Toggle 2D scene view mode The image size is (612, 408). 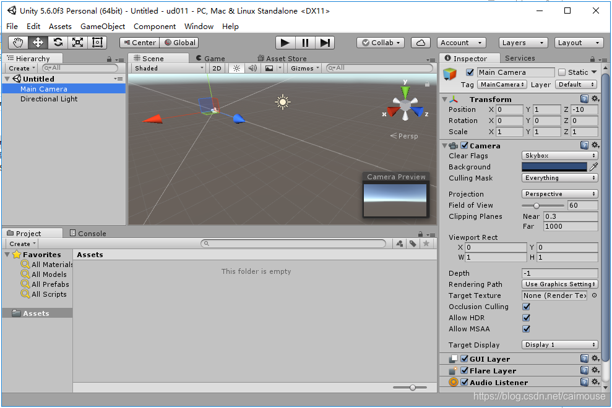tap(217, 68)
